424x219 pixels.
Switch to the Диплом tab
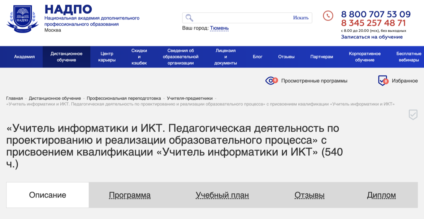tap(381, 195)
